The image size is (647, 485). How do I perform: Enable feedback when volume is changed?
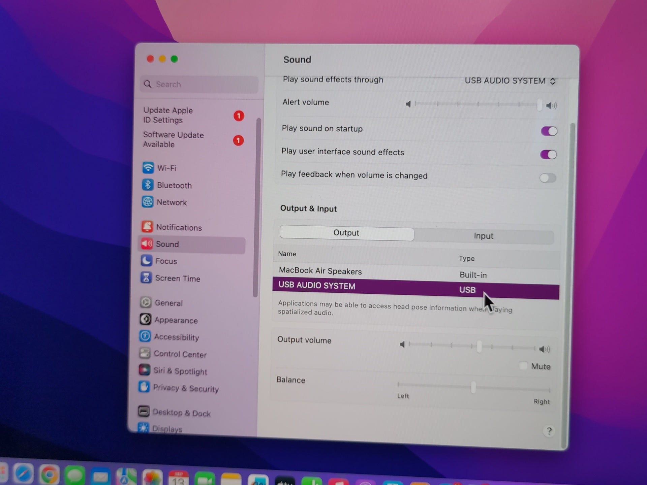coord(547,178)
